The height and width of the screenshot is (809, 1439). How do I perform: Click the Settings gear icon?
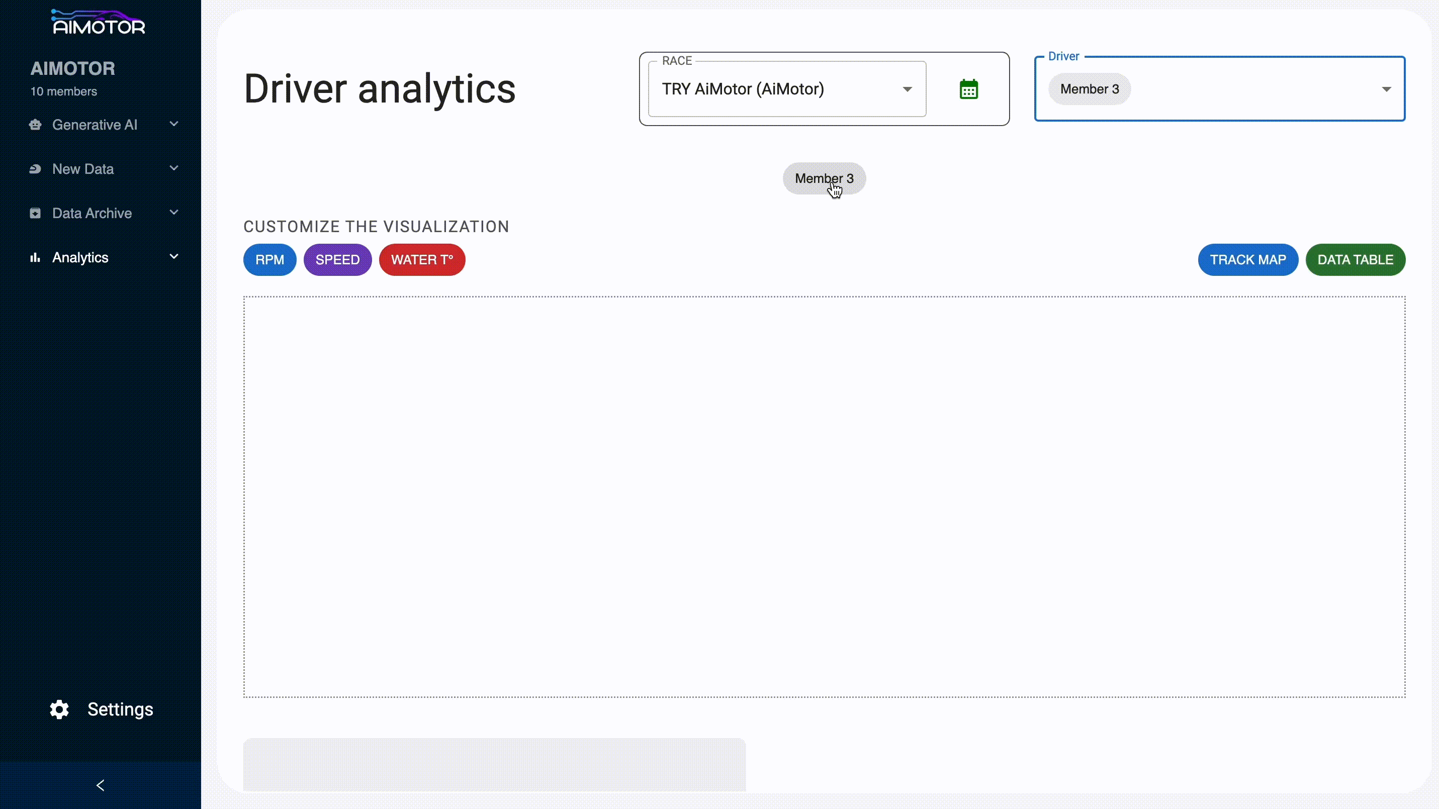59,709
